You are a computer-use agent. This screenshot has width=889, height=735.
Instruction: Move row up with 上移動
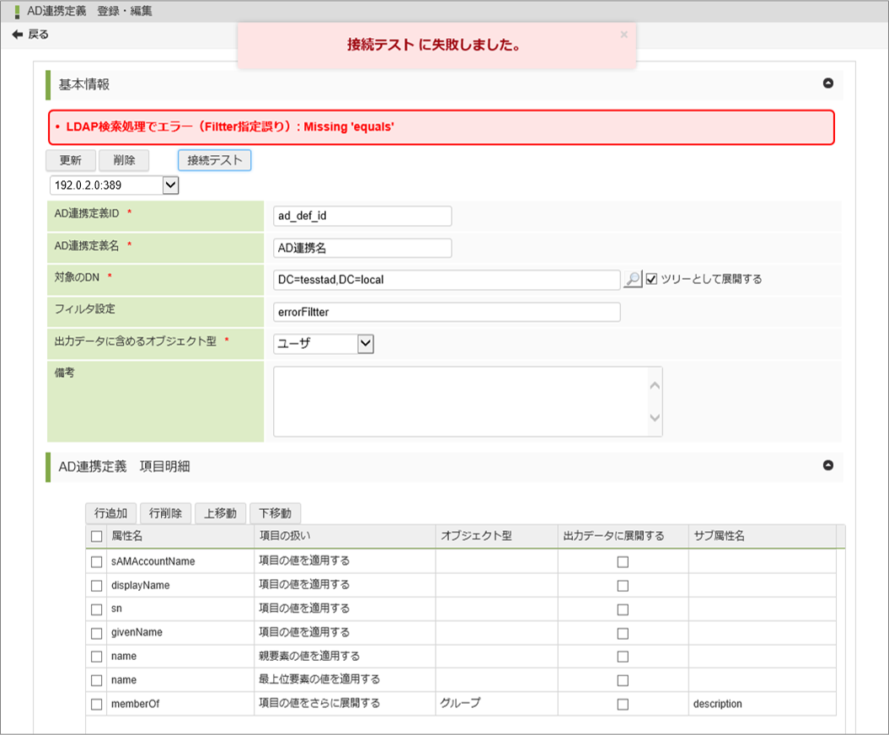(220, 512)
